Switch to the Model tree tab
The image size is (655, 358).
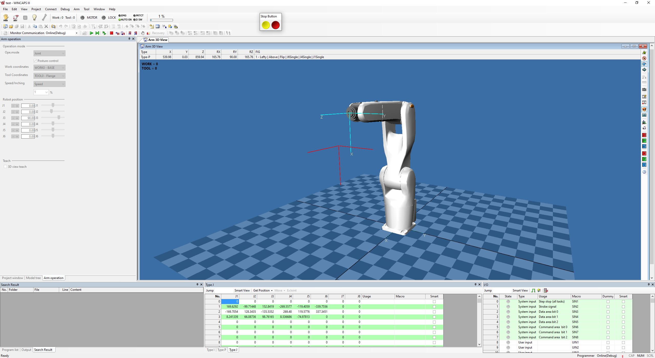(x=33, y=278)
